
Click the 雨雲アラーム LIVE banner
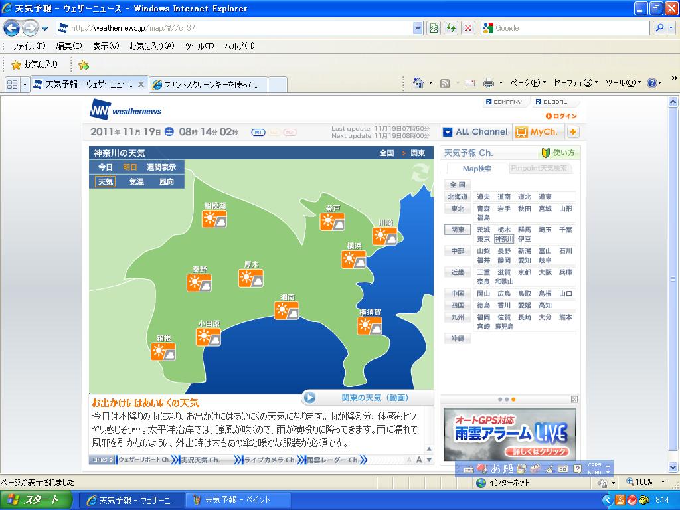(x=509, y=434)
